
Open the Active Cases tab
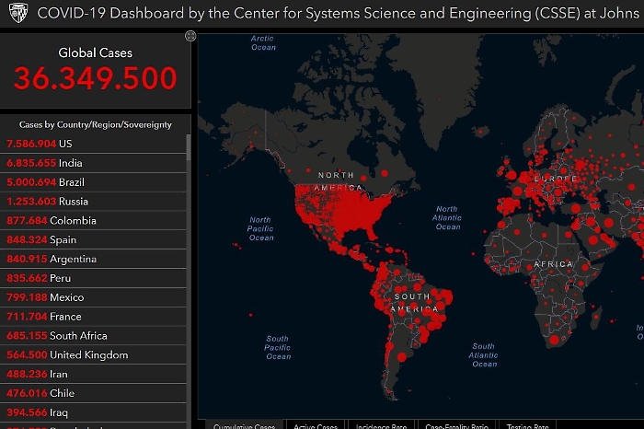(x=316, y=425)
